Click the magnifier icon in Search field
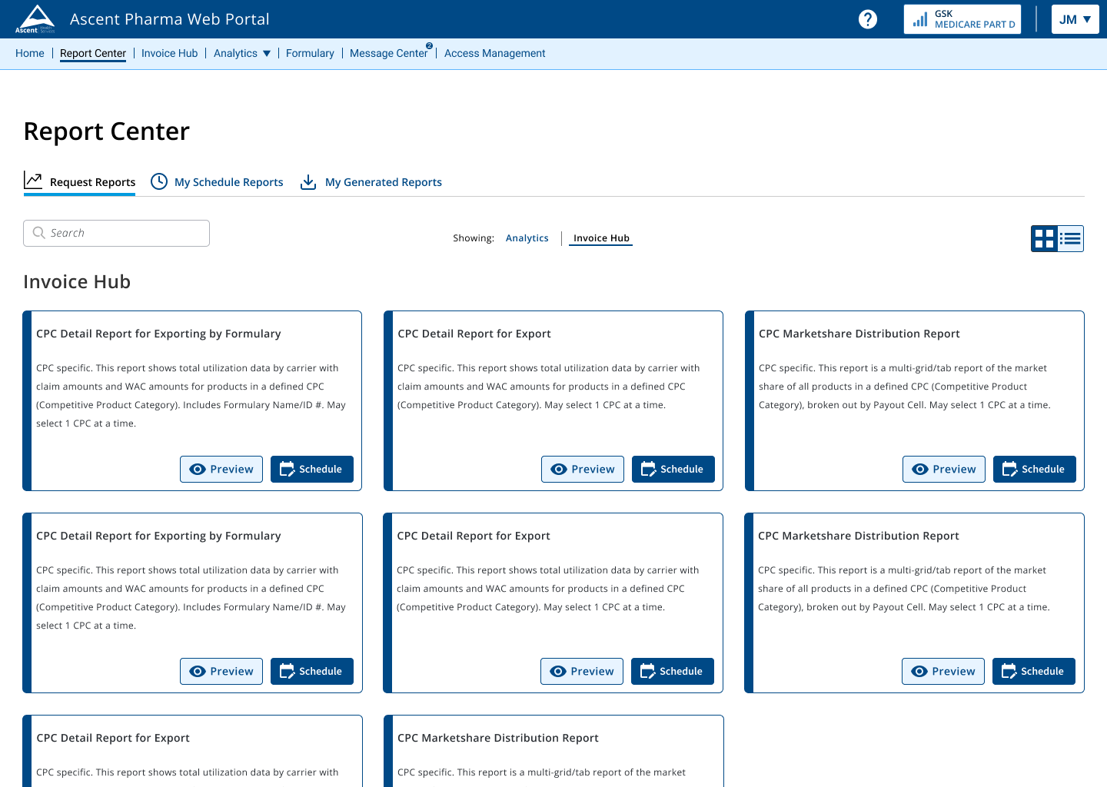The height and width of the screenshot is (787, 1107). 39,233
